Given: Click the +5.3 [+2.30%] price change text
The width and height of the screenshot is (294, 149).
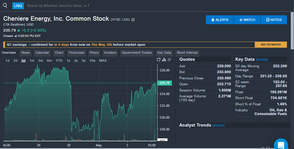Looking at the screenshot, I should point(34,30).
